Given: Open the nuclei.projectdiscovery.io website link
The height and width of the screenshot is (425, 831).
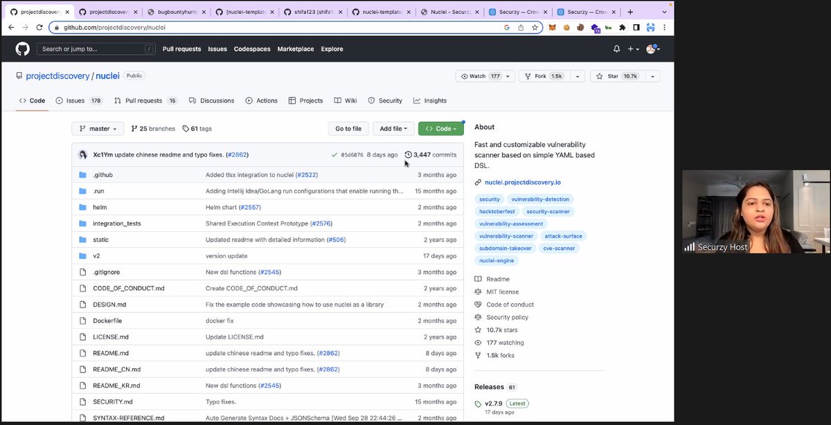Looking at the screenshot, I should pyautogui.click(x=523, y=182).
